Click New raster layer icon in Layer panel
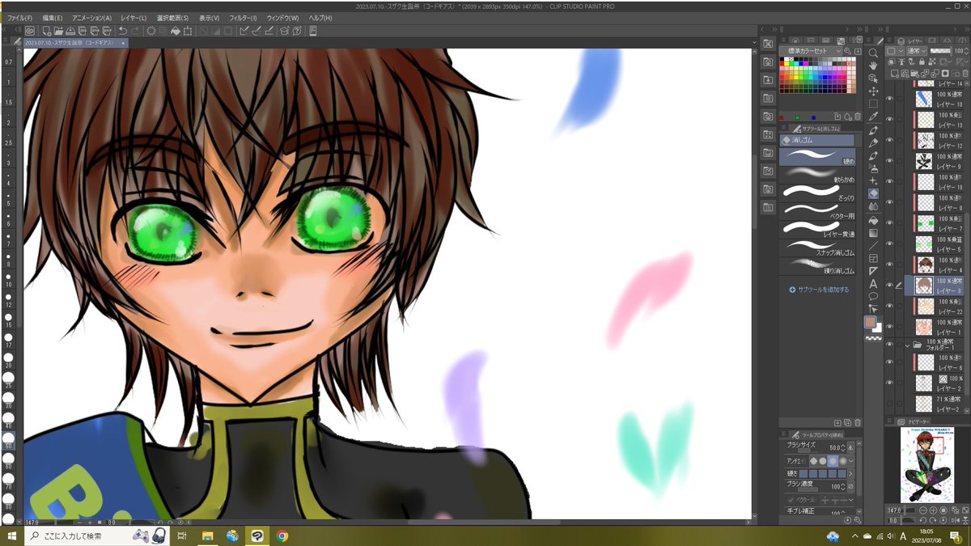971x546 pixels. coord(894,74)
